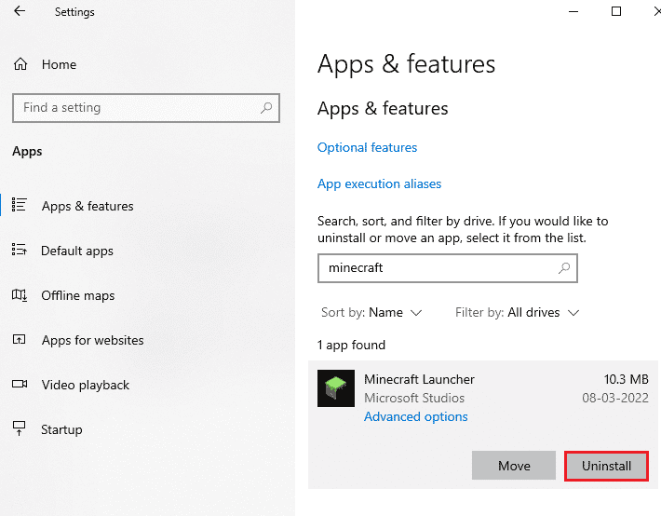661x516 pixels.
Task: Click the Apps & features sidebar icon
Action: 20,206
